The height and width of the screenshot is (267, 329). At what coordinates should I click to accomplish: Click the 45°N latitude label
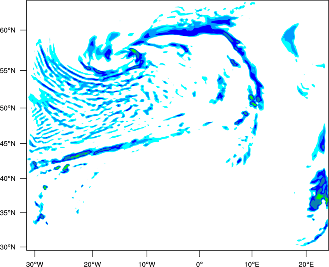pos(8,143)
